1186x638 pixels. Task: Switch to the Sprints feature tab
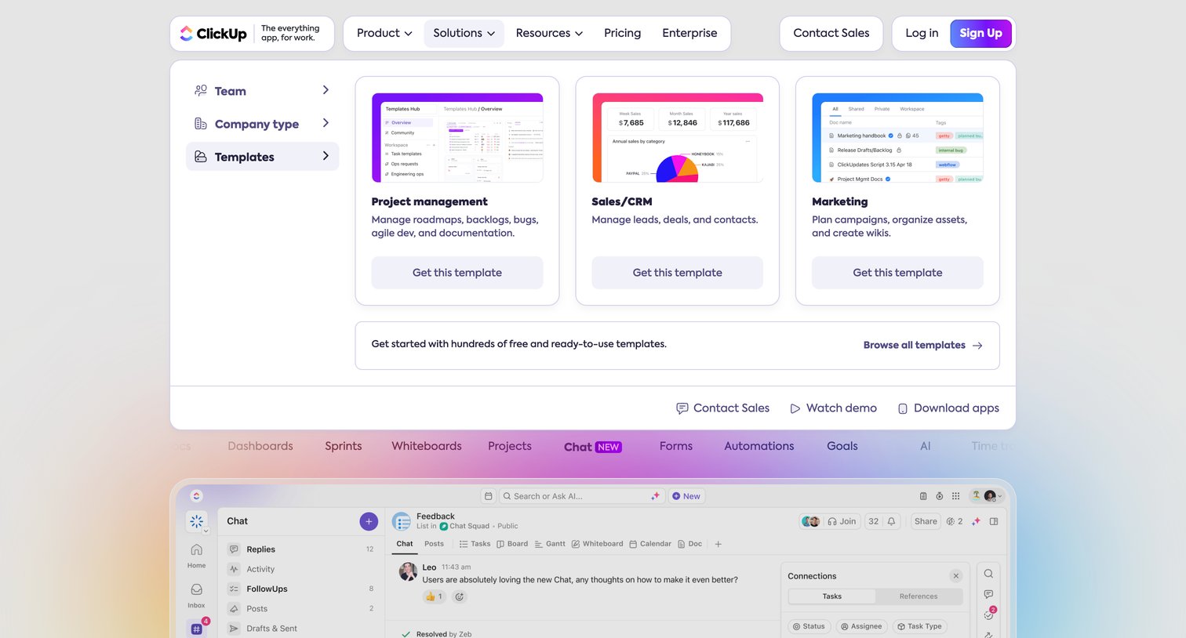(344, 446)
